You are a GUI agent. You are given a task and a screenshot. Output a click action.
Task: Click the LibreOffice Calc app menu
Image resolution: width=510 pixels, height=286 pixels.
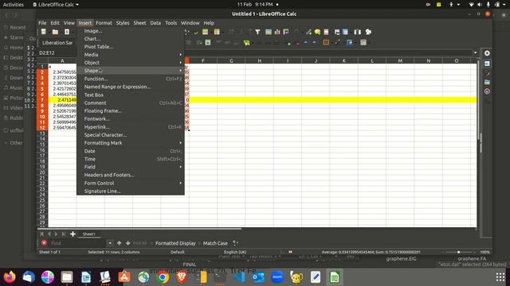coord(56,5)
